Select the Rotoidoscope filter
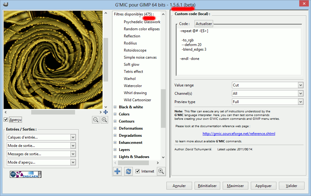Screen dimensions: 311x196 pyautogui.click(x=135, y=50)
